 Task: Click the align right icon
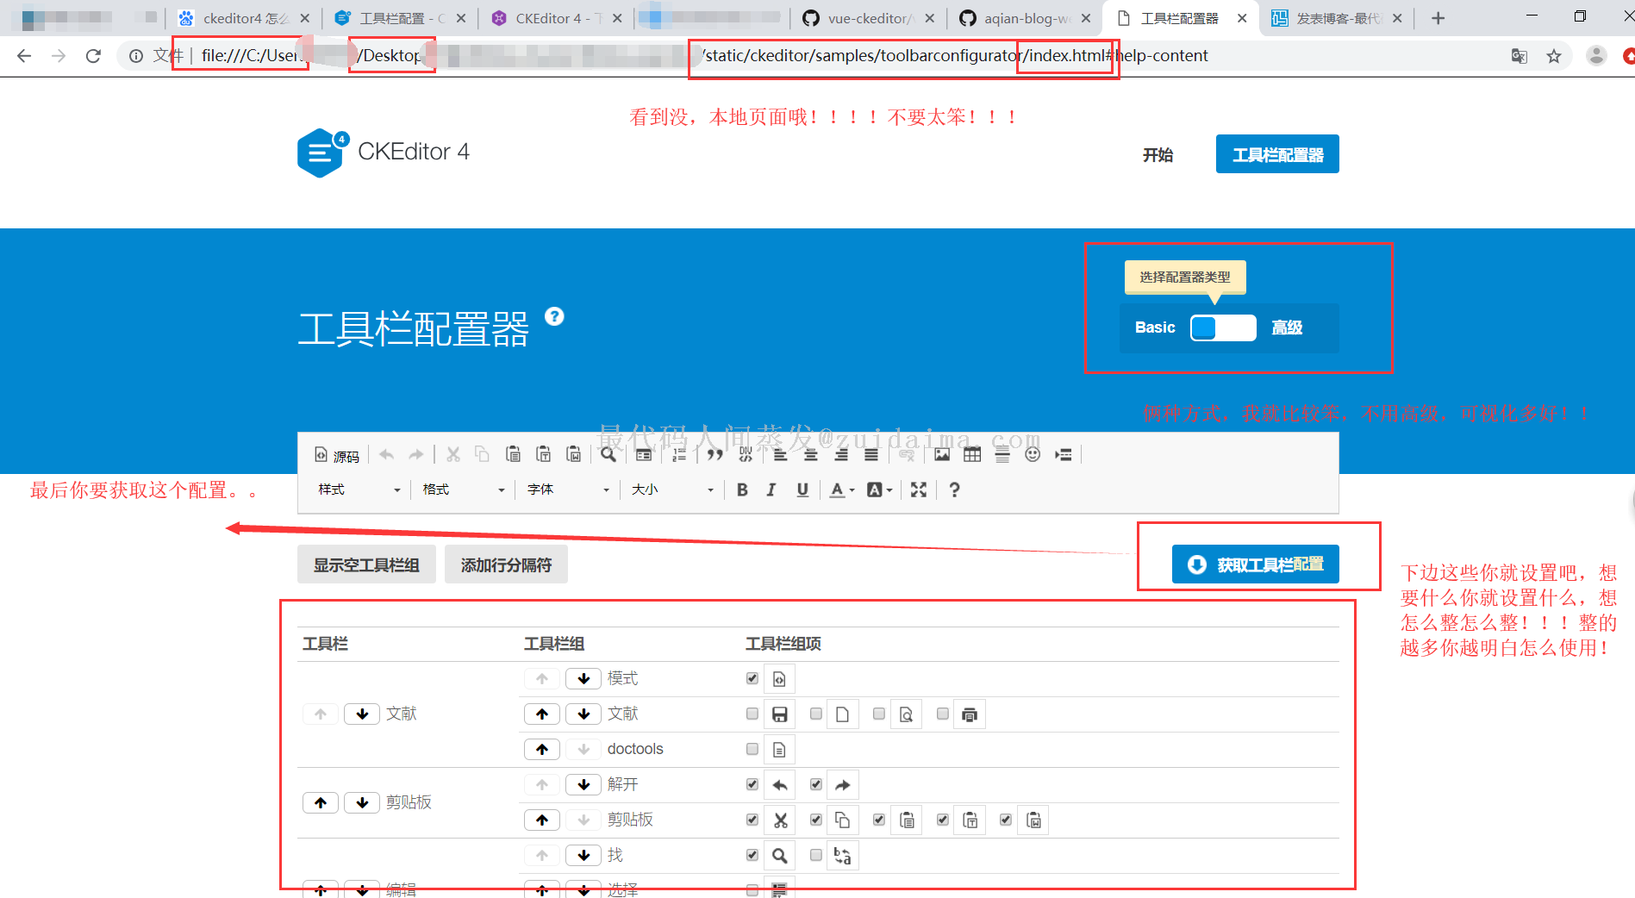841,454
